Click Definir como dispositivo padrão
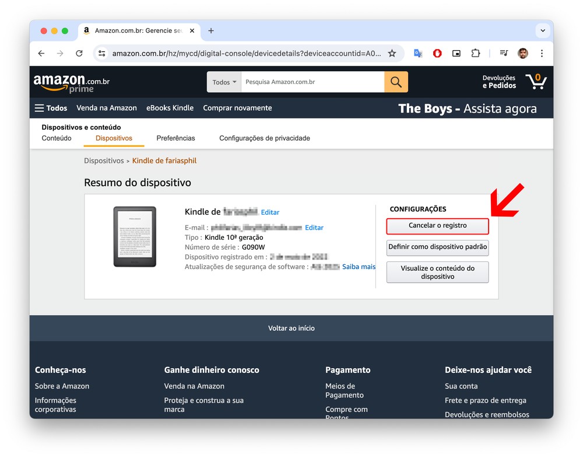The height and width of the screenshot is (458, 583). pos(437,247)
